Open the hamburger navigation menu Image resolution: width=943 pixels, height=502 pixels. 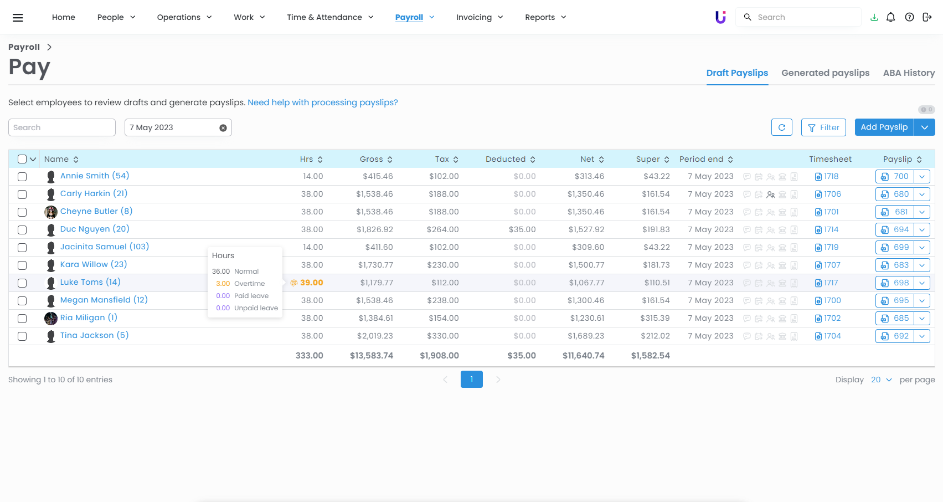click(18, 18)
